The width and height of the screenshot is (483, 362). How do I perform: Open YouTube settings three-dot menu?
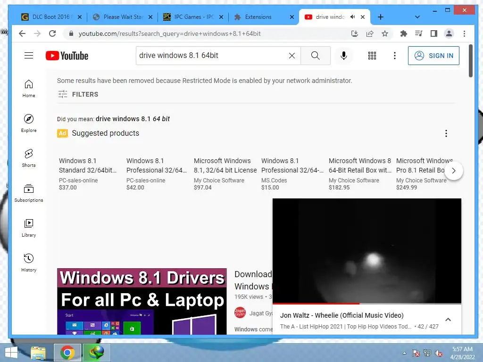[395, 56]
